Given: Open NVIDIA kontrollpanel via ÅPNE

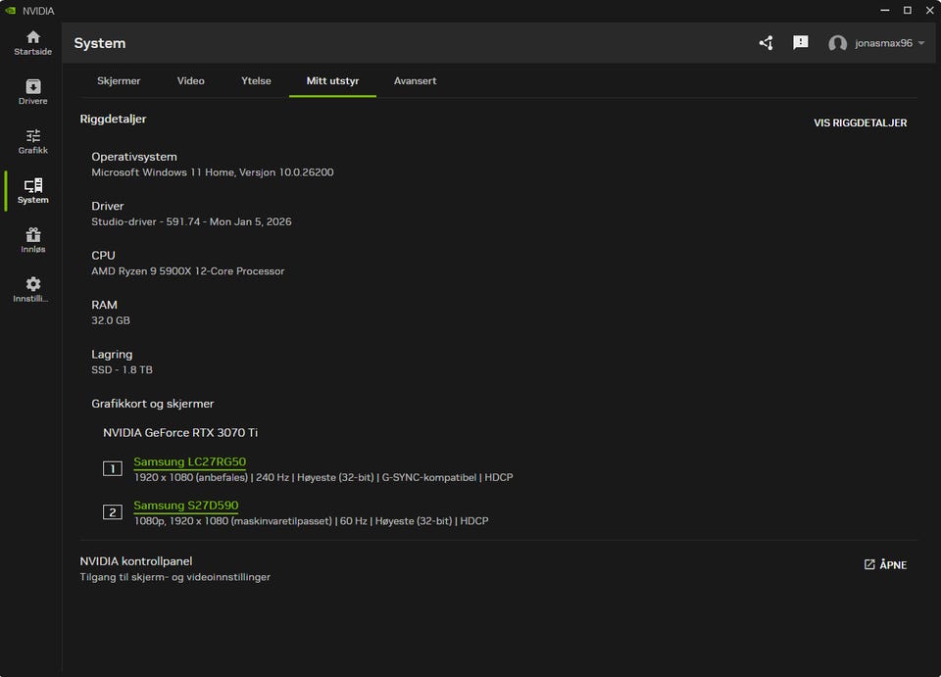Looking at the screenshot, I should (x=886, y=564).
